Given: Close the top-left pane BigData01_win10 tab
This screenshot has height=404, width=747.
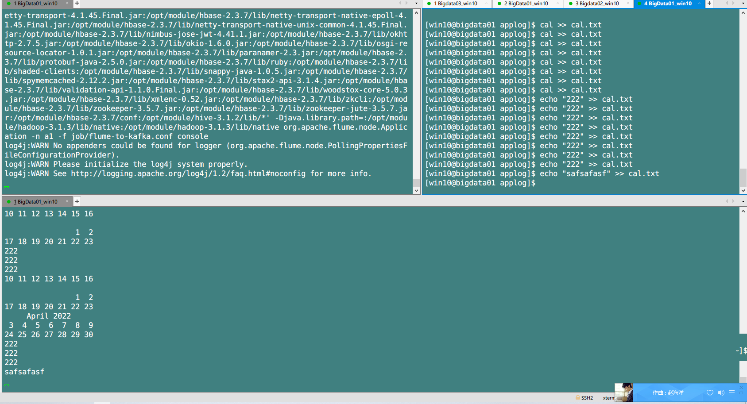Looking at the screenshot, I should [67, 4].
